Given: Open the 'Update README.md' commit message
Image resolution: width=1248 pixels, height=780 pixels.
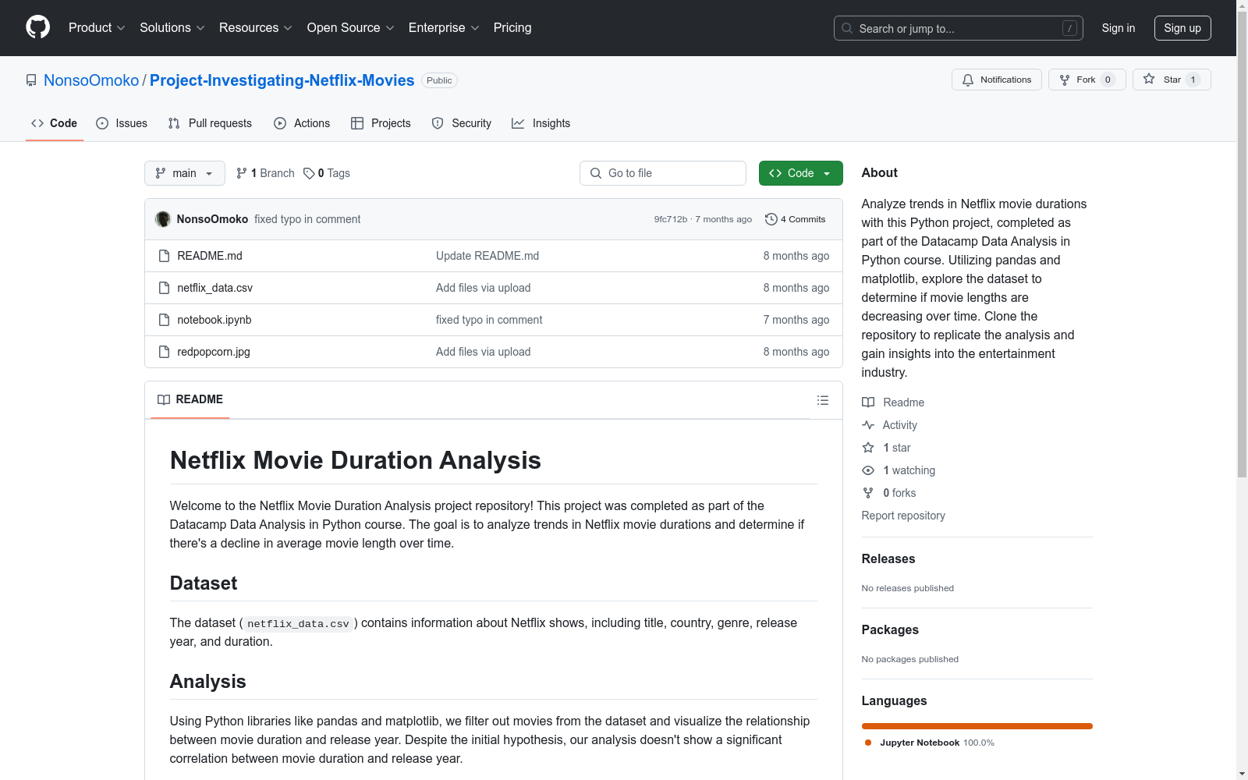Looking at the screenshot, I should [x=487, y=256].
